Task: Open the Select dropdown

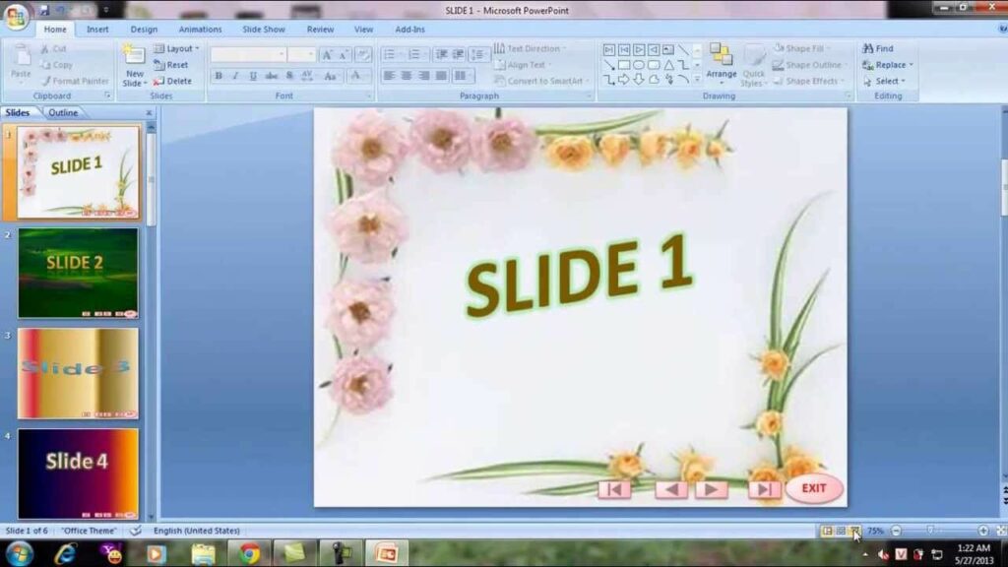Action: pyautogui.click(x=884, y=81)
